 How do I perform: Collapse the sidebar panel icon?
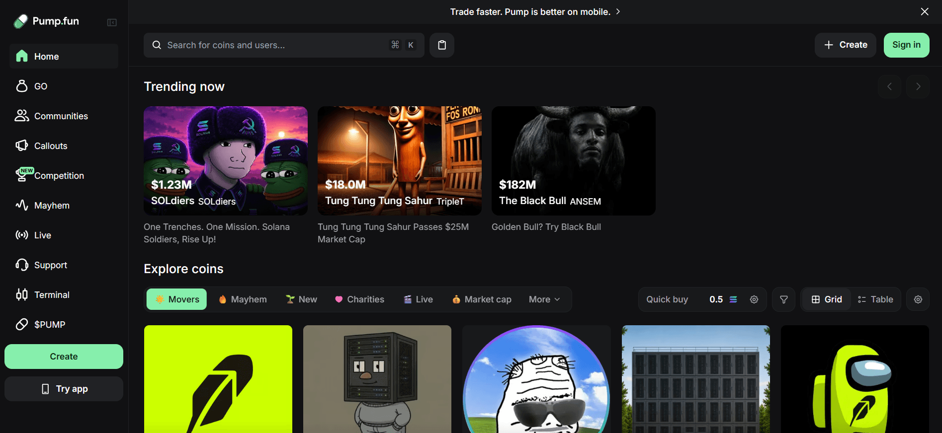coord(112,22)
